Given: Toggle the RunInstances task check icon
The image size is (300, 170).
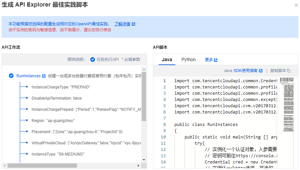Looking at the screenshot, I should tap(11, 76).
